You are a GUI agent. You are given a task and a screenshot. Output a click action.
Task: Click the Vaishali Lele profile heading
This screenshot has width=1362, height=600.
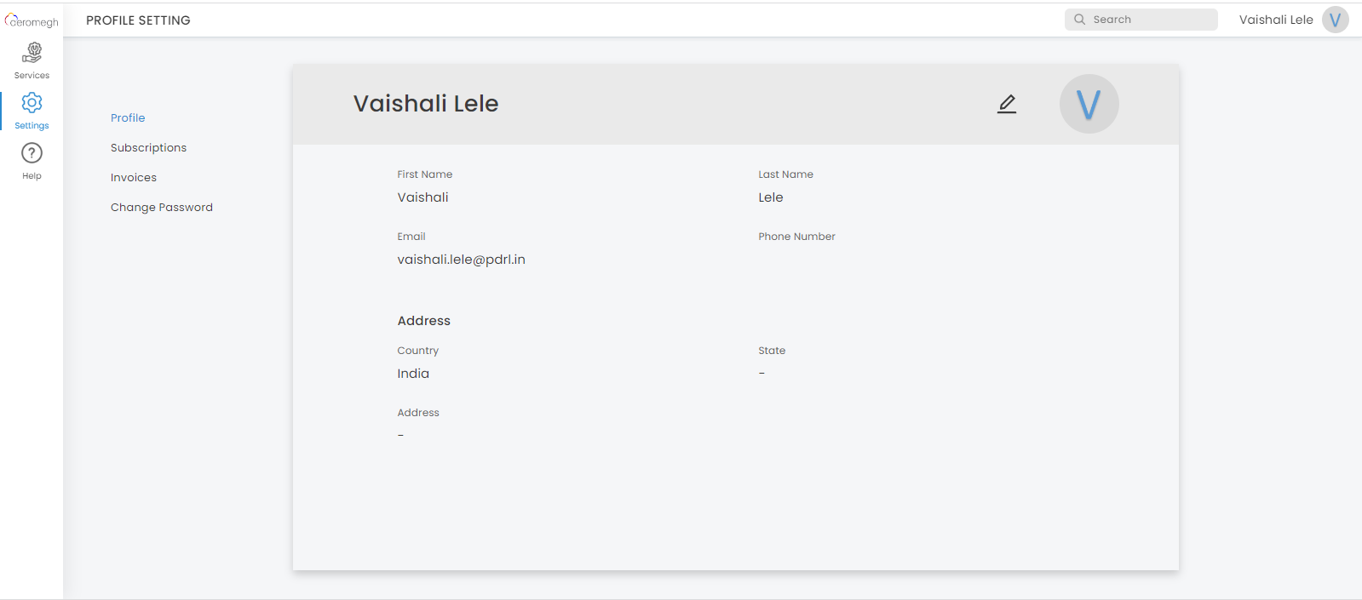pos(426,104)
